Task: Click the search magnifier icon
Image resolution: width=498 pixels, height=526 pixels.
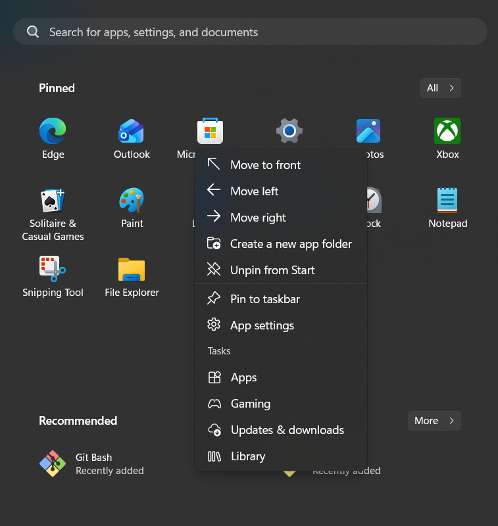Action: [33, 32]
